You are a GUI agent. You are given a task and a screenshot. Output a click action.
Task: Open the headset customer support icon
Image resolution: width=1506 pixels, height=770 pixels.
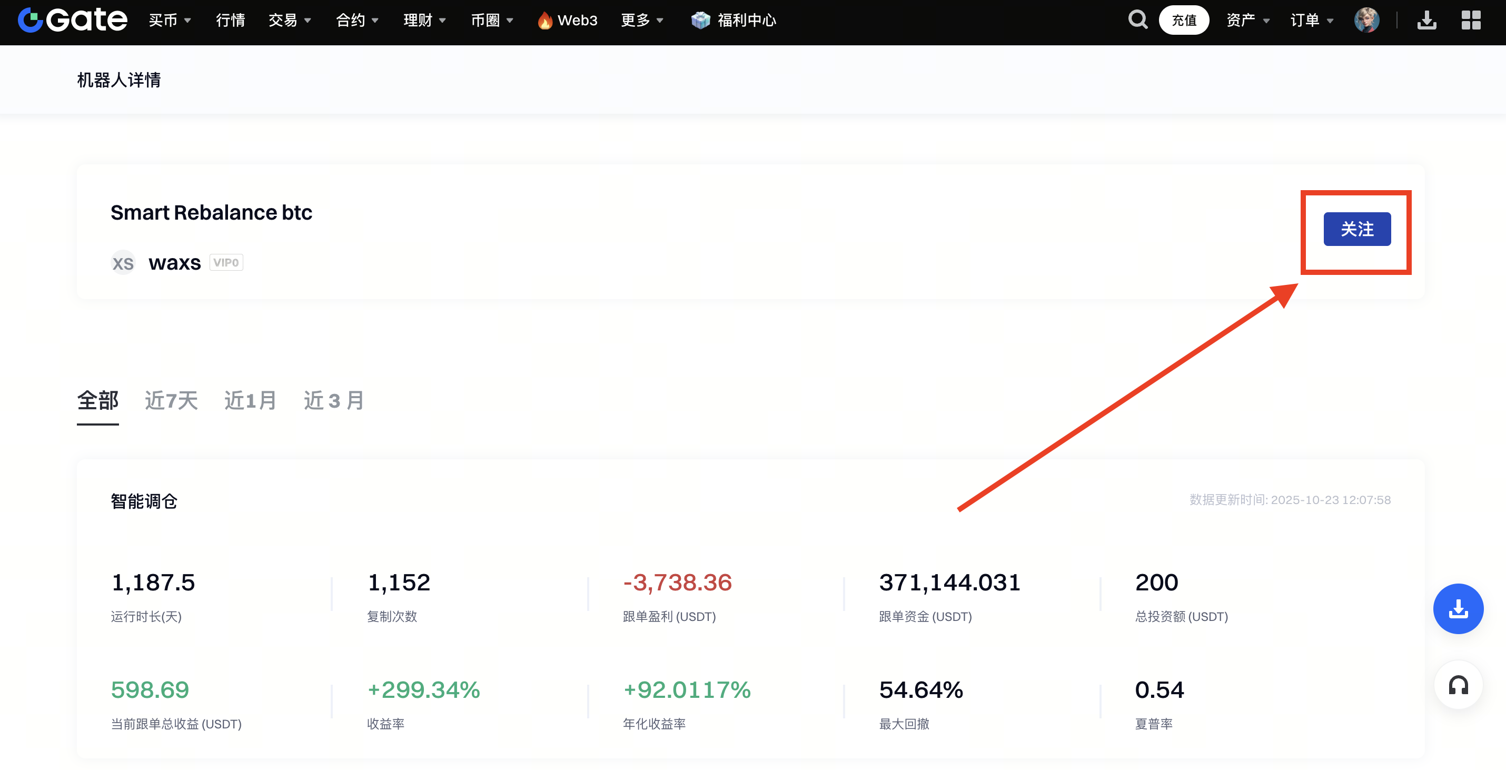tap(1458, 685)
